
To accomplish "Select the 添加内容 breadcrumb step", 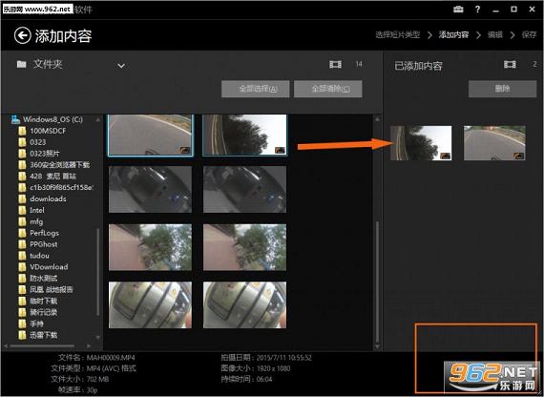I will pyautogui.click(x=453, y=34).
